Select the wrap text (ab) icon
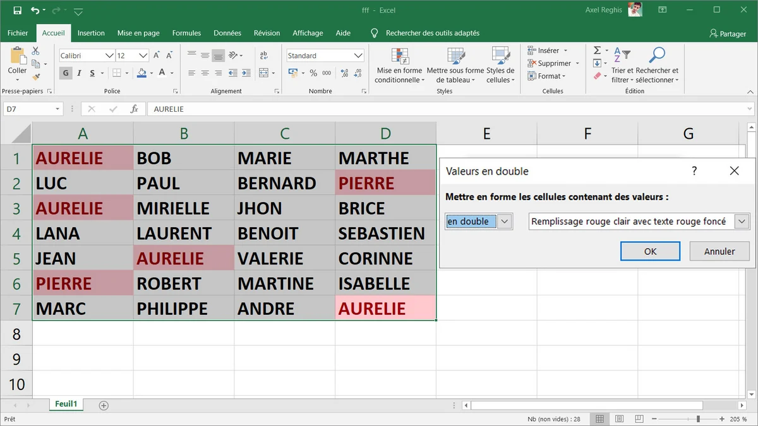Screen dimensions: 758x426 (x=263, y=56)
